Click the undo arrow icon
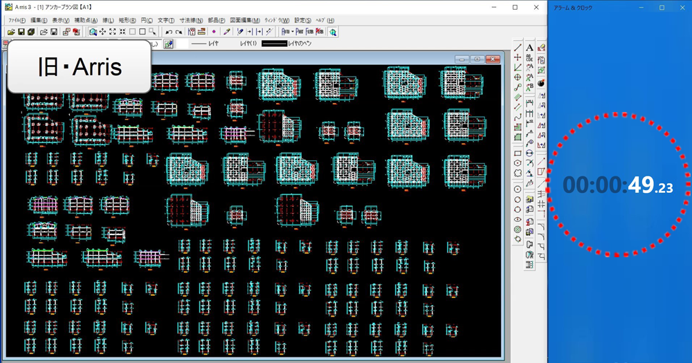 (x=169, y=32)
